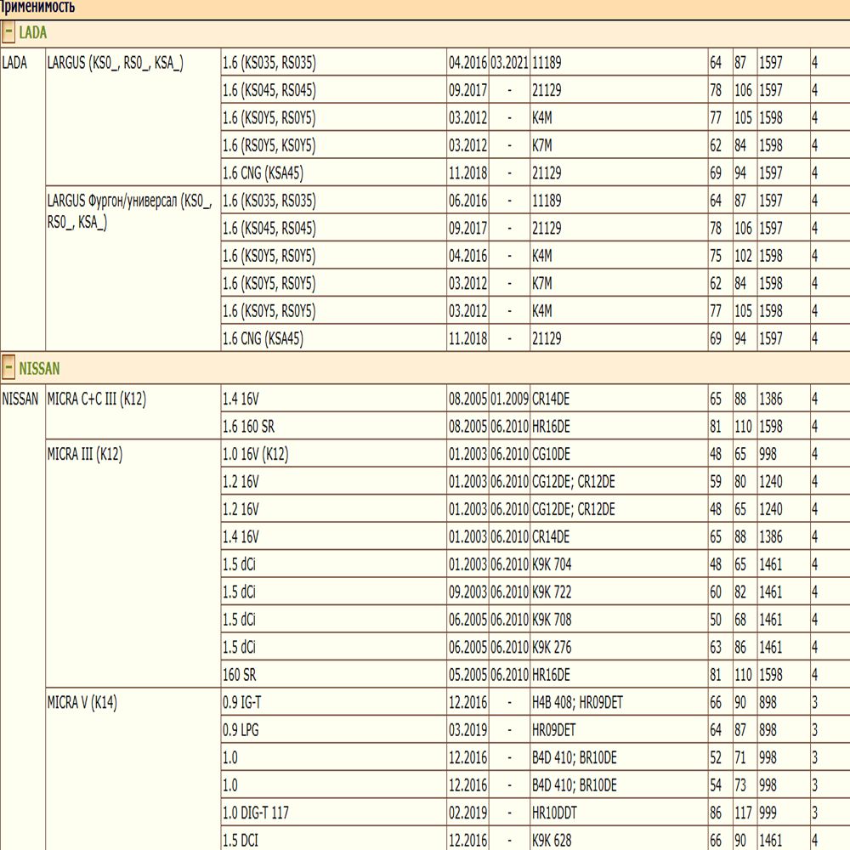
Task: Click the 0.9 LPG modification row
Action: [242, 730]
